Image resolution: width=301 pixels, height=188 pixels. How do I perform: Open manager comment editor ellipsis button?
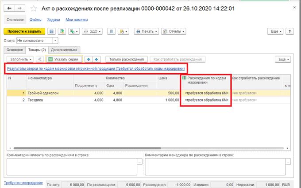tap(288, 162)
